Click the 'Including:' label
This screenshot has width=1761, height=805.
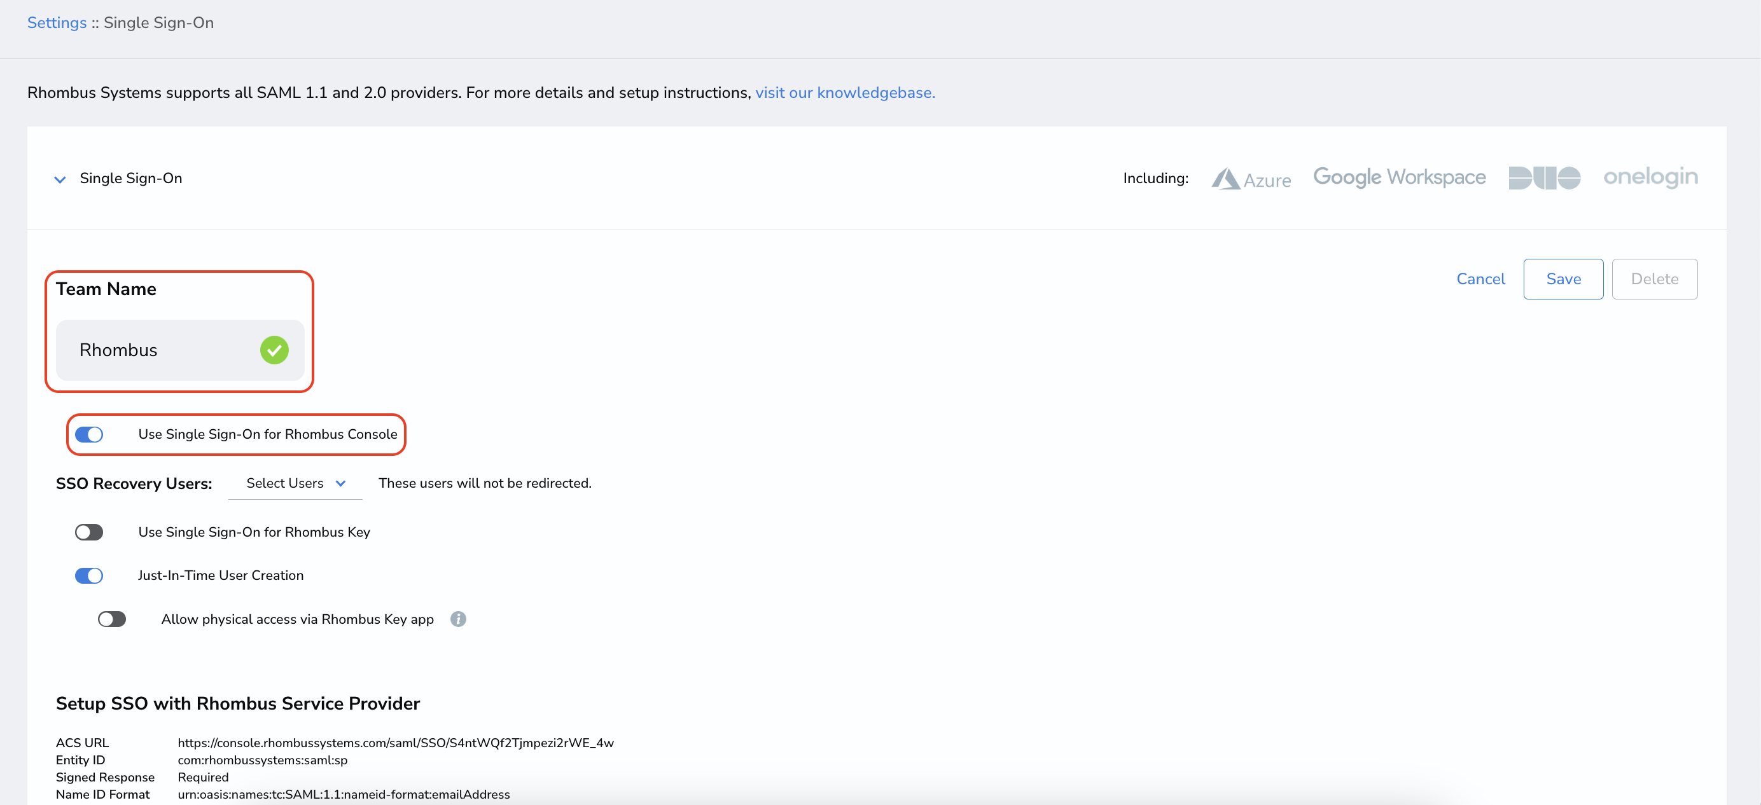coord(1155,178)
